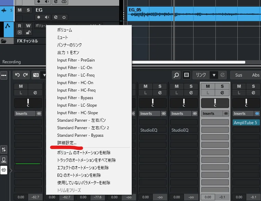
Task: Click the automation lock icon
Action: coord(28,32)
